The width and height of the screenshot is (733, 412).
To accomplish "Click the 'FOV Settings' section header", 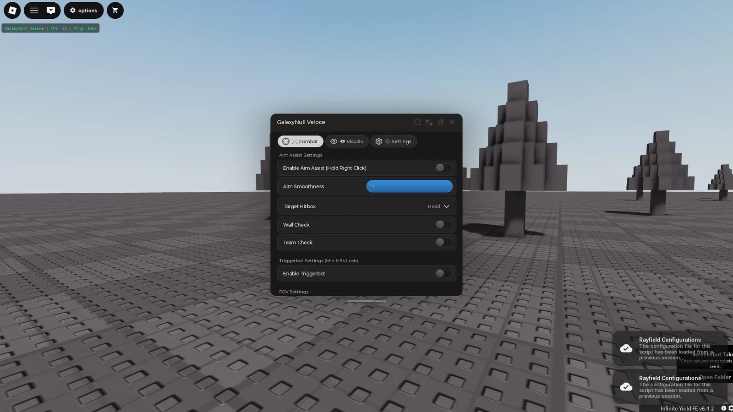I will pyautogui.click(x=294, y=292).
